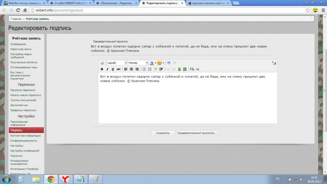The image size is (327, 184).
Task: Open the Windows Start button
Action: tap(6, 179)
